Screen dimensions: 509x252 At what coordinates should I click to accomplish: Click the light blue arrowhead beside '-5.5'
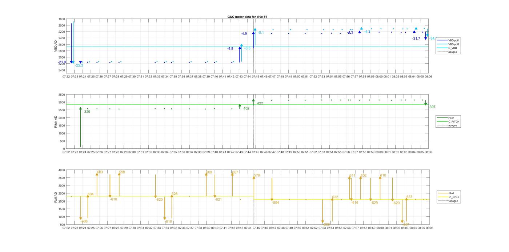tap(241, 45)
